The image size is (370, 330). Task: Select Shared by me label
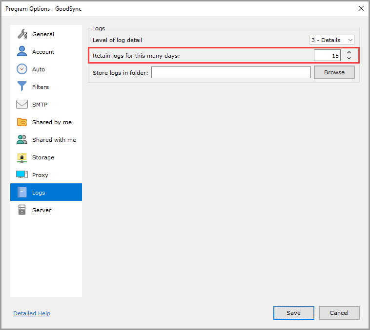point(52,122)
